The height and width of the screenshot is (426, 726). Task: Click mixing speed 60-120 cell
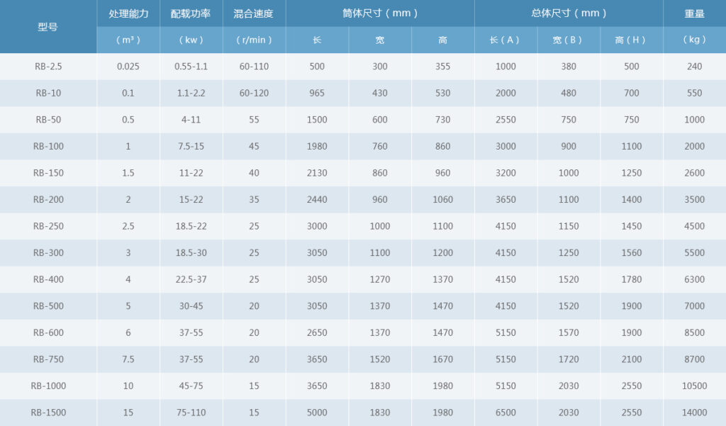click(x=254, y=93)
